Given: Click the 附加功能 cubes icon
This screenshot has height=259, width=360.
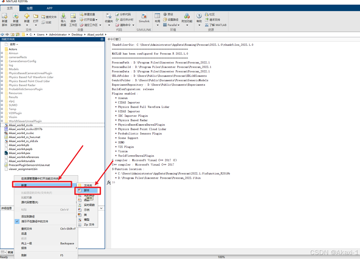Looking at the screenshot, I should point(187,16).
